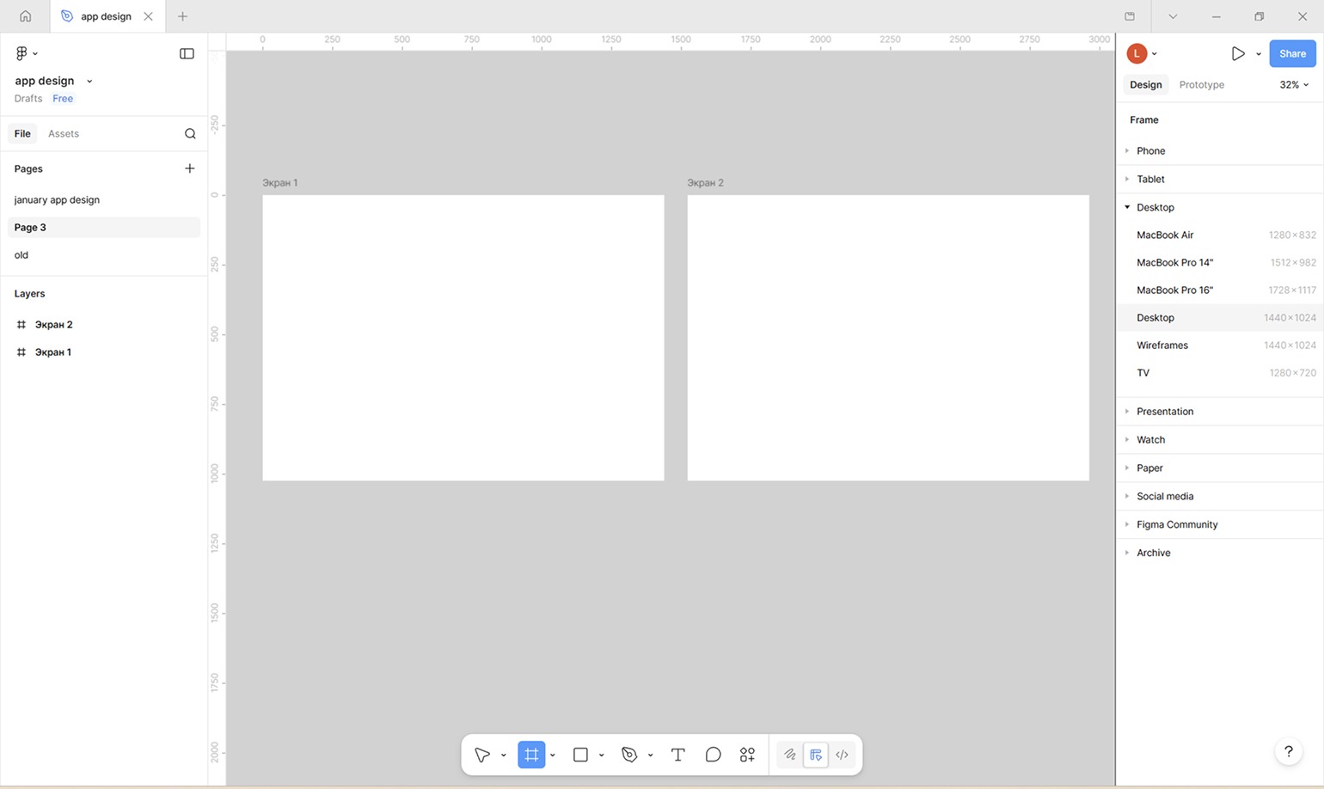Viewport: 1324px width, 789px height.
Task: Switch to Draw mode in toolbar
Action: pos(789,755)
